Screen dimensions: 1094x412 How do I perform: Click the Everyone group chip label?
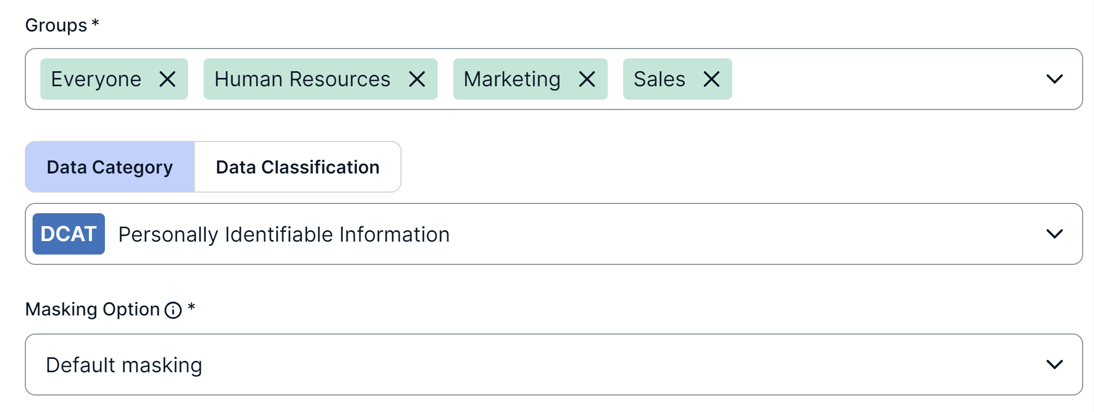(96, 79)
